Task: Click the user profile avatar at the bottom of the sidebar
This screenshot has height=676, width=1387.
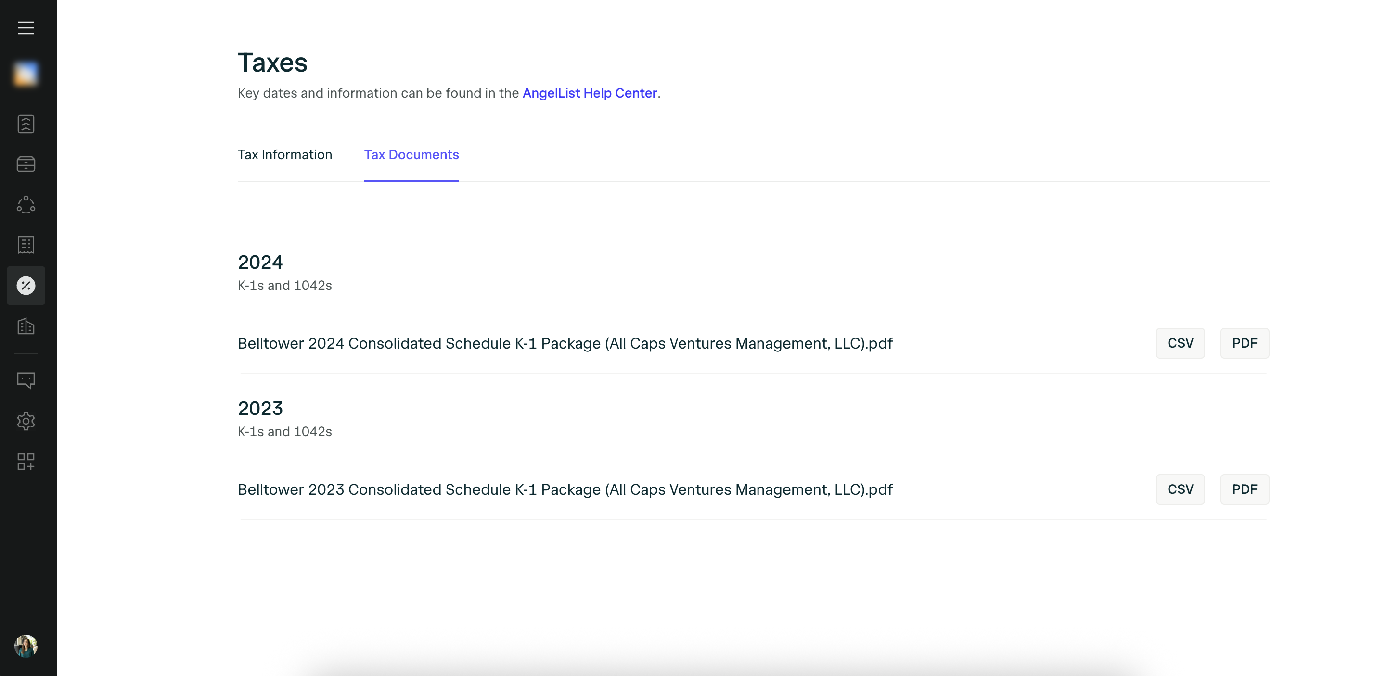Action: point(26,646)
